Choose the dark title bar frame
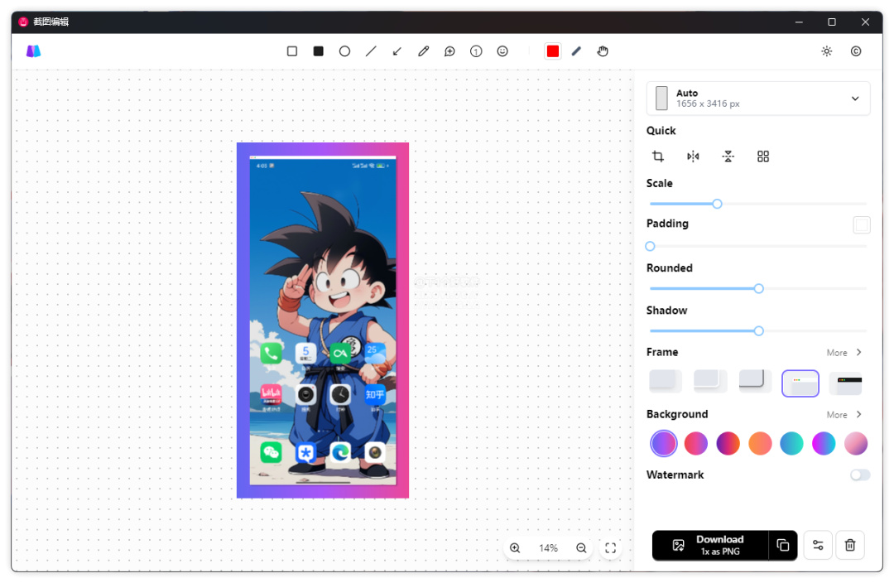The width and height of the screenshot is (894, 583). click(x=845, y=383)
